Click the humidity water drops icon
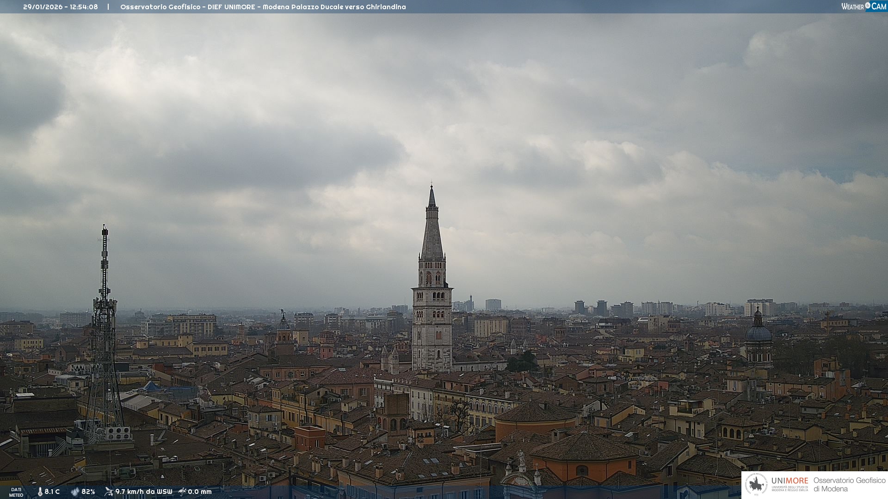Viewport: 888px width, 499px height. pyautogui.click(x=75, y=492)
